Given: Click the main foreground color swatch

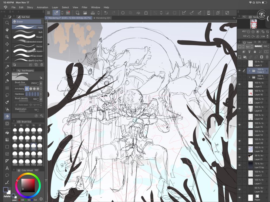Looking at the screenshot, I should coord(6,189).
